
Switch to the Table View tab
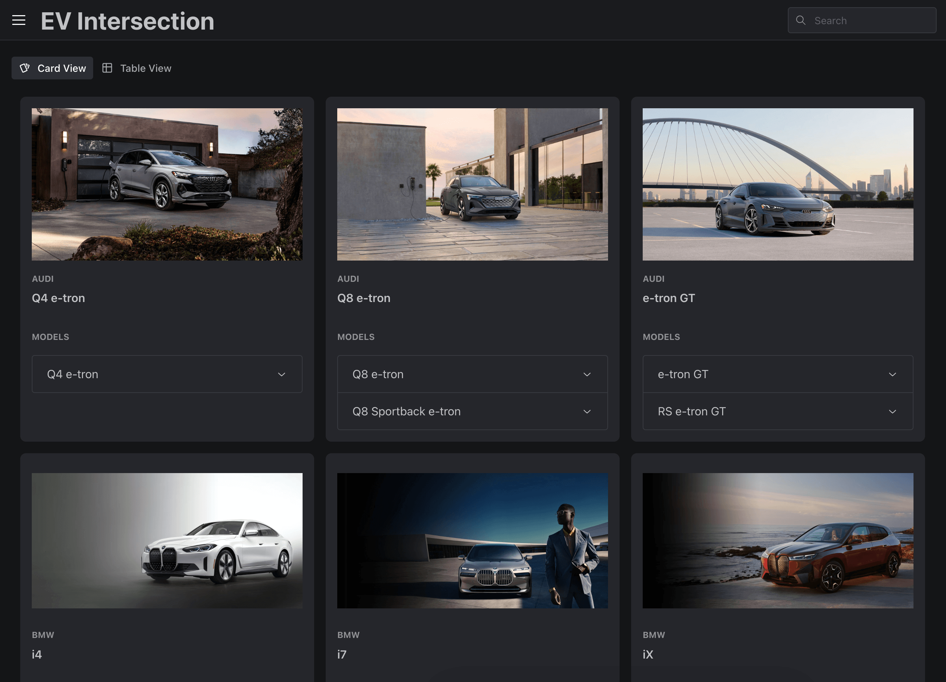(137, 68)
